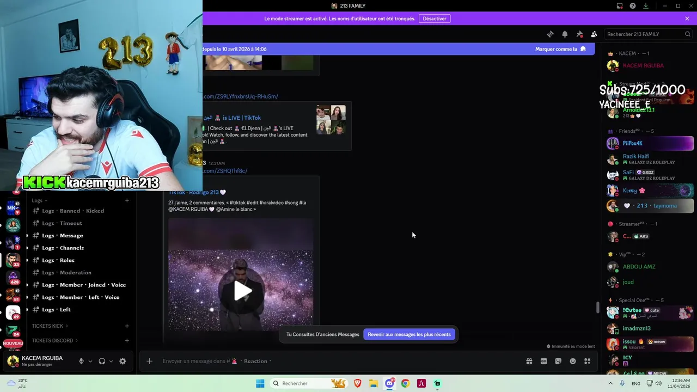Toggle the member list icon
The image size is (697, 392).
coord(594,34)
